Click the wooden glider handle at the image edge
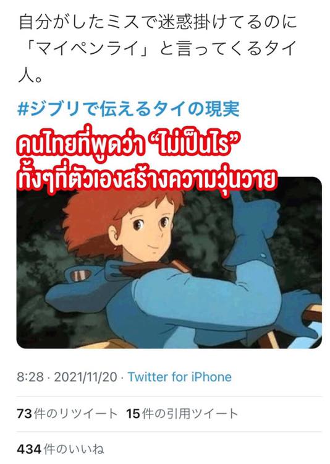Image resolution: width=330 pixels, height=464 pixels. tap(313, 314)
